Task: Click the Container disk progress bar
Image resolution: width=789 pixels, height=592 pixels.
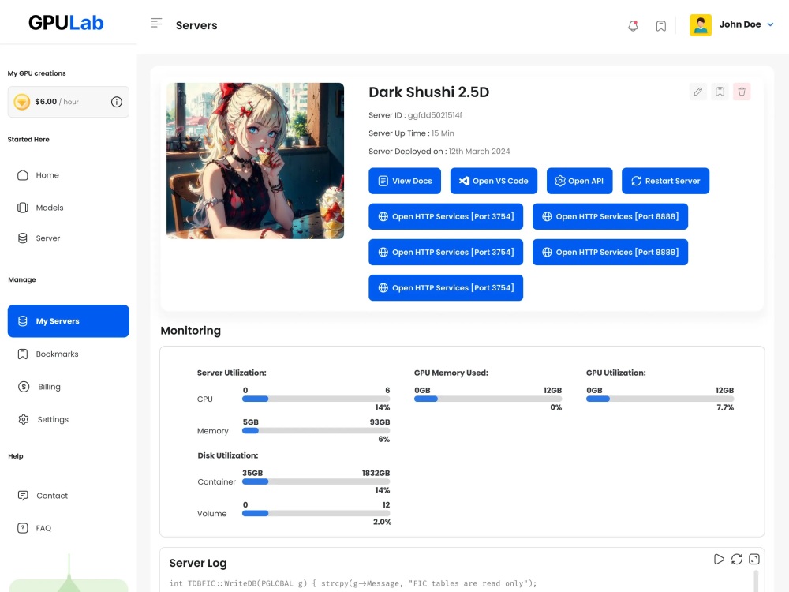Action: point(316,481)
